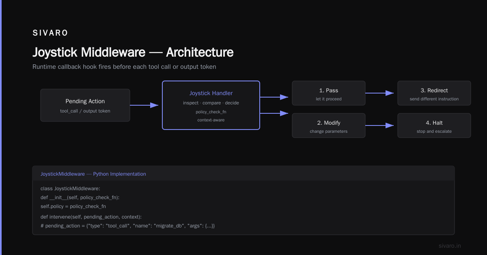Click the 2. Modify outcome box
The image size is (487, 255).
pos(329,125)
